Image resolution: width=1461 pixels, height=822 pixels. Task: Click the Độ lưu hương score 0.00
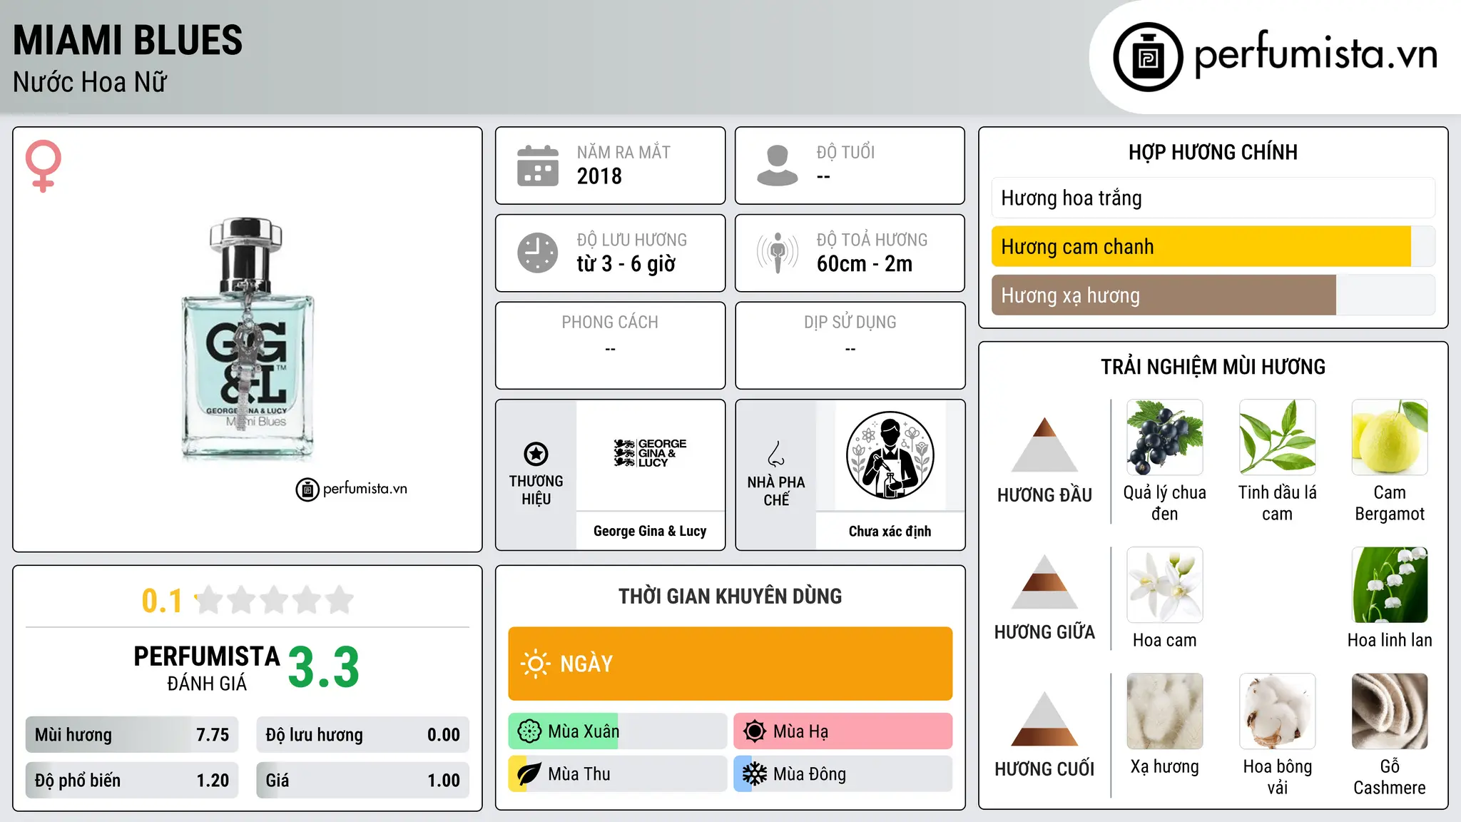coord(444,735)
